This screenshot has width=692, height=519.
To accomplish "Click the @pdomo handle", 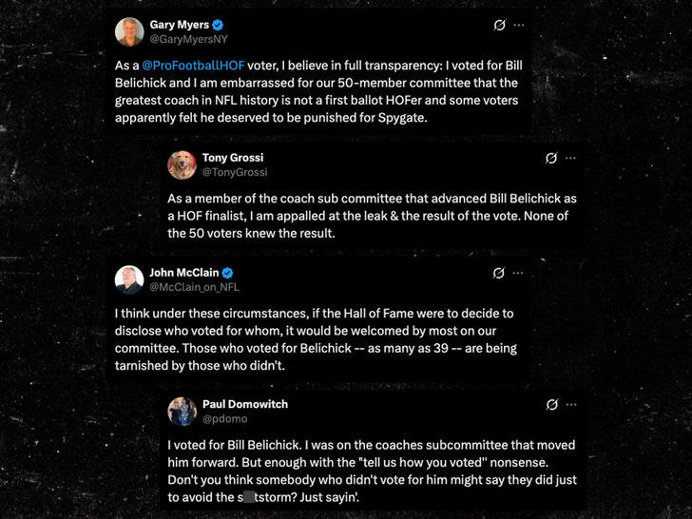I will [224, 419].
